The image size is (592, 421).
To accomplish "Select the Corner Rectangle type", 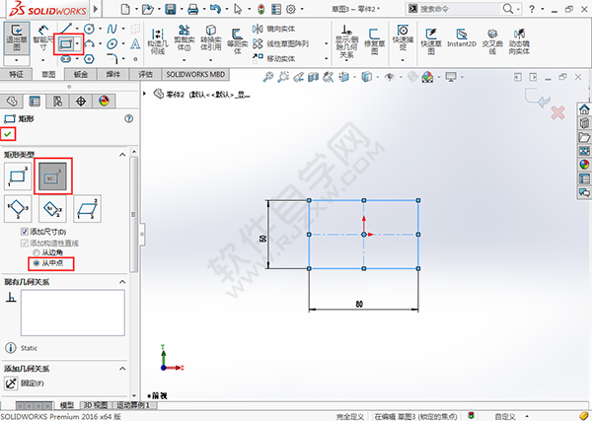I will [x=18, y=176].
